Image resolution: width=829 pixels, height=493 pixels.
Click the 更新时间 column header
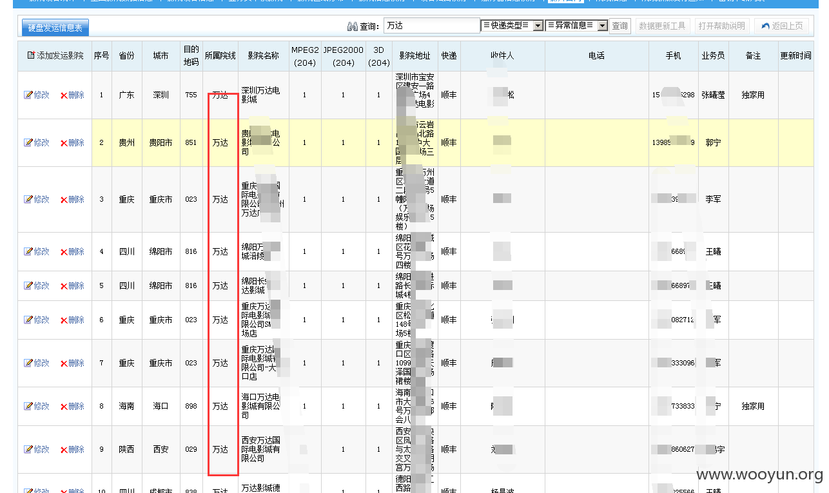795,56
